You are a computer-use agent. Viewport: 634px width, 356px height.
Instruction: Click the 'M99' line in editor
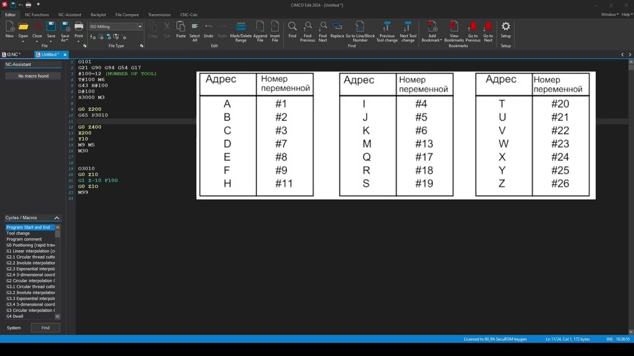tap(83, 192)
